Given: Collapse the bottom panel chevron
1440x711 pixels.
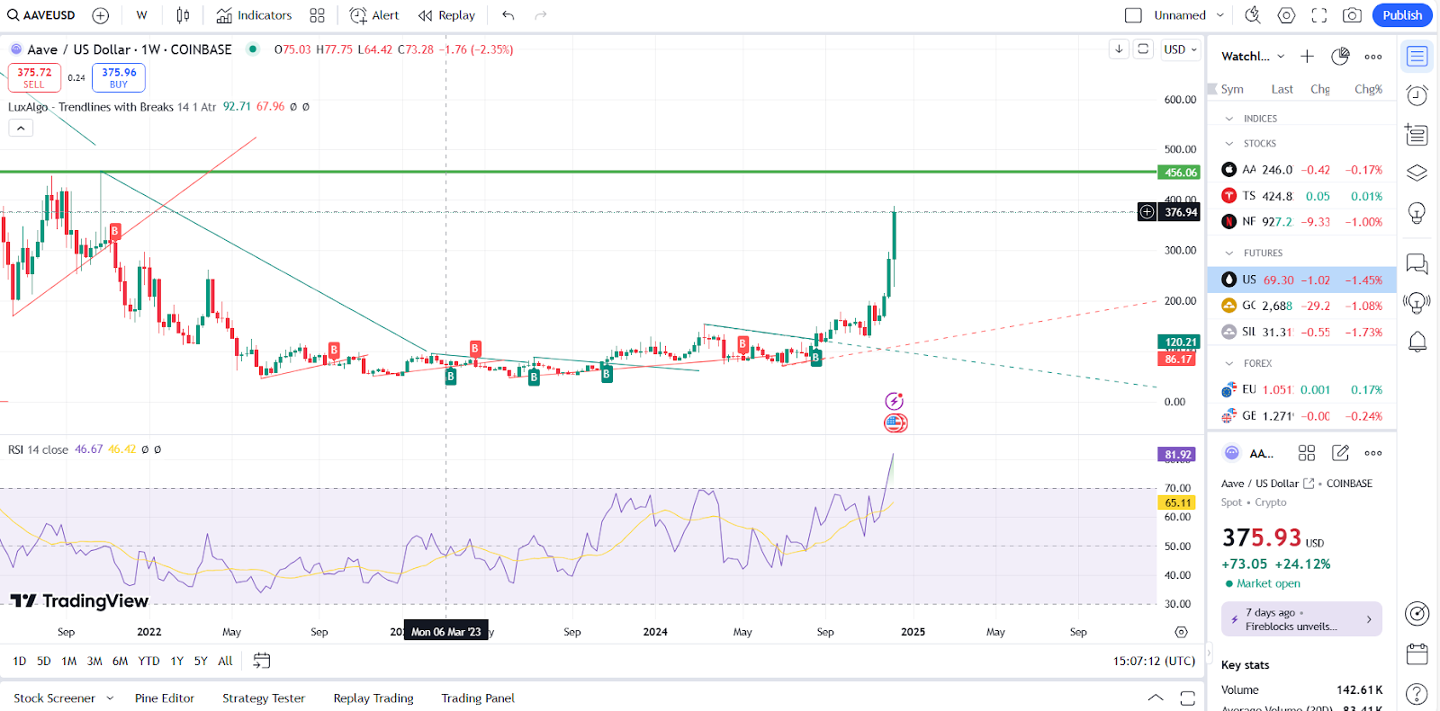Looking at the screenshot, I should (x=1156, y=698).
